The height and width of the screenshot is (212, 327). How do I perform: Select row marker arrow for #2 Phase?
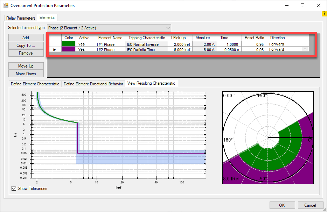click(54, 50)
